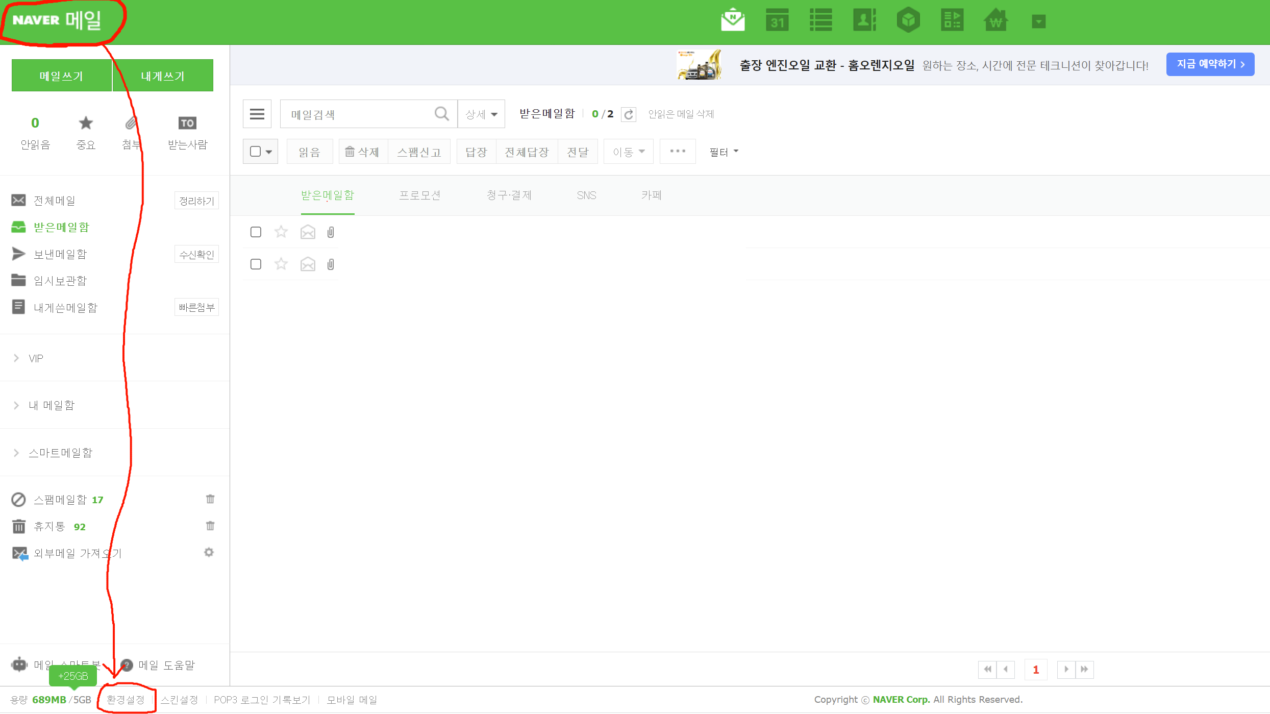Empty the spam folder with the trash icon
The height and width of the screenshot is (714, 1270).
(210, 499)
